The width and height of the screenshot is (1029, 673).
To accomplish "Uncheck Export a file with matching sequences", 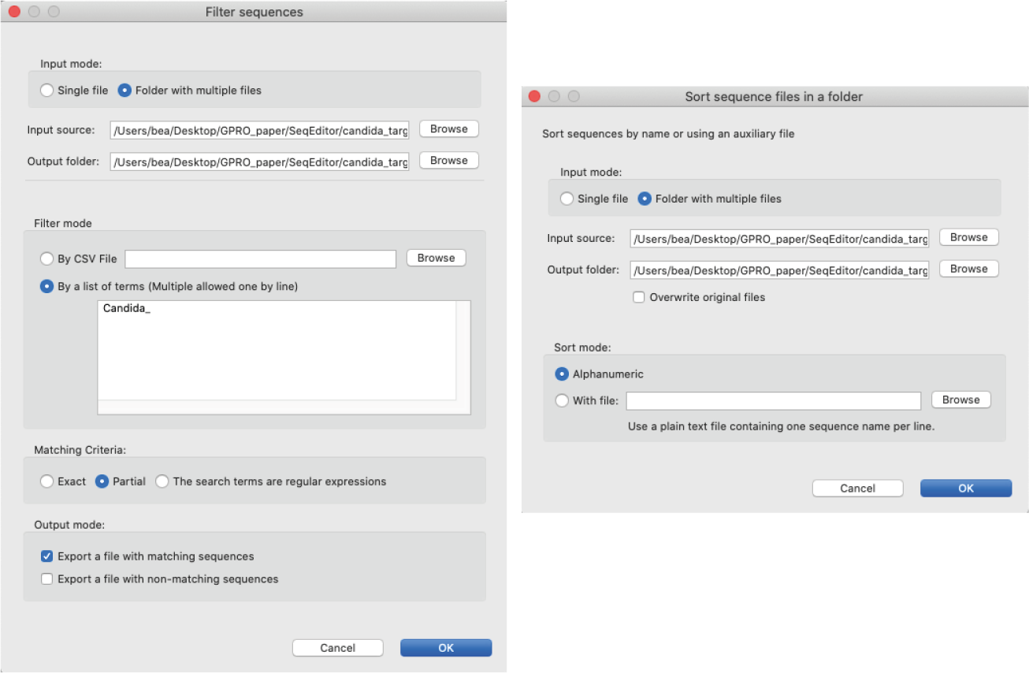I will (47, 556).
